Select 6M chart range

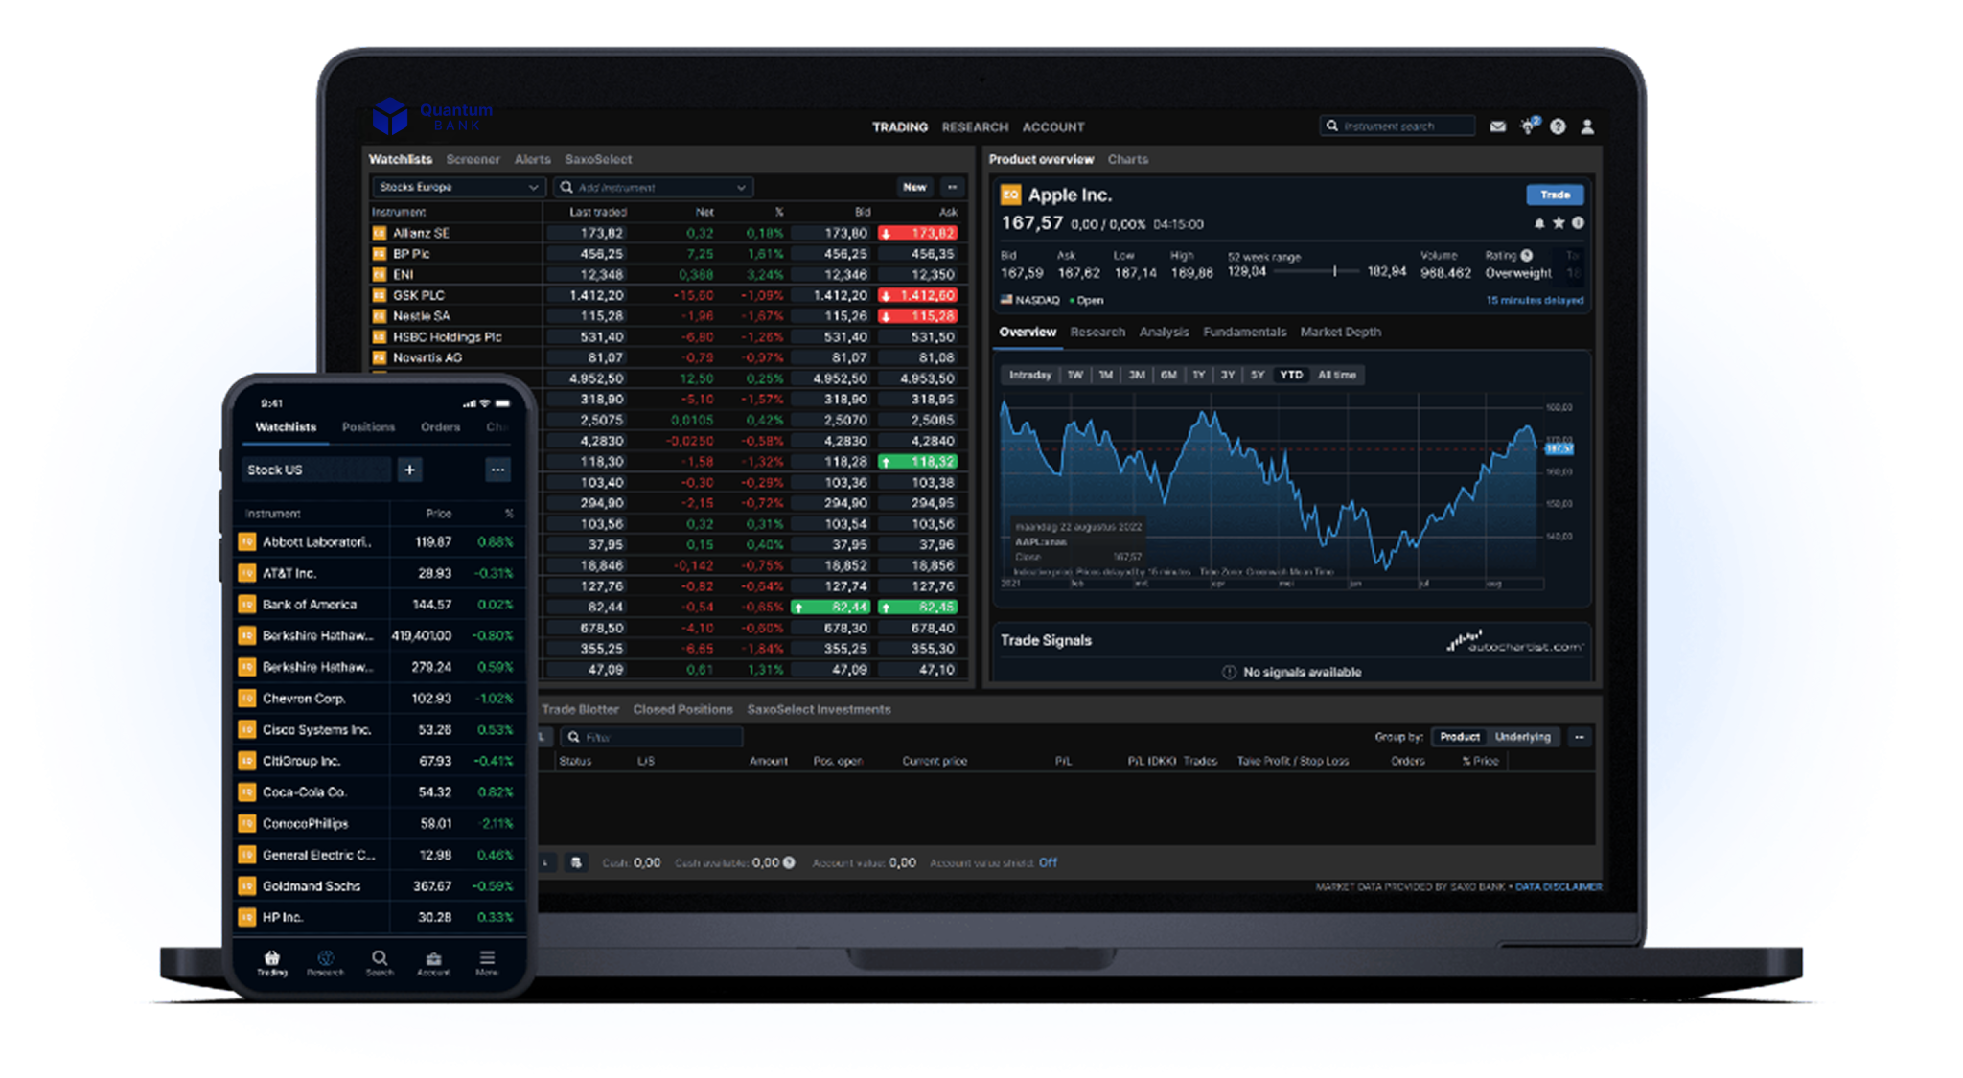pyautogui.click(x=1167, y=375)
